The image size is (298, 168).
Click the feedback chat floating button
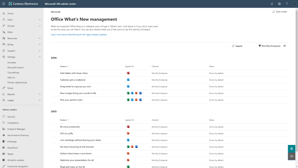[291, 156]
